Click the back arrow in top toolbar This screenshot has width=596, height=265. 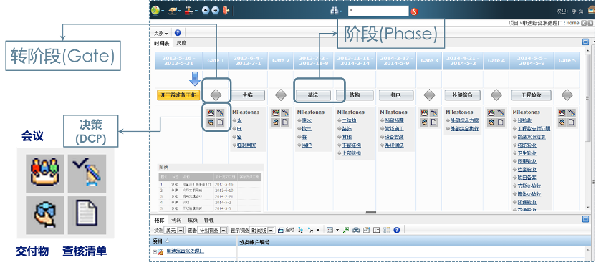tap(206, 10)
